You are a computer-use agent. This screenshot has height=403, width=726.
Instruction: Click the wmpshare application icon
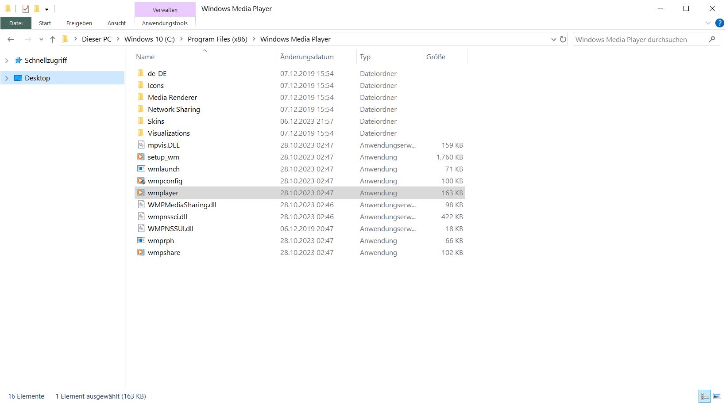point(141,252)
